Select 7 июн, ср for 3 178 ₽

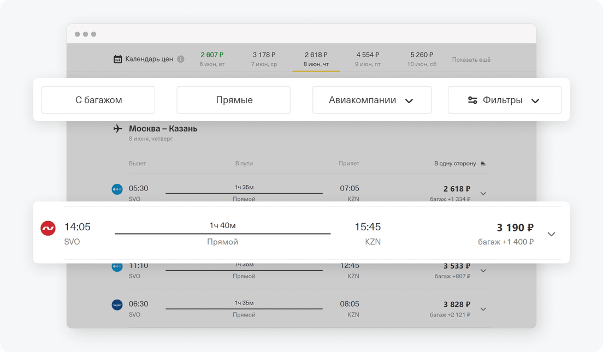pos(264,59)
